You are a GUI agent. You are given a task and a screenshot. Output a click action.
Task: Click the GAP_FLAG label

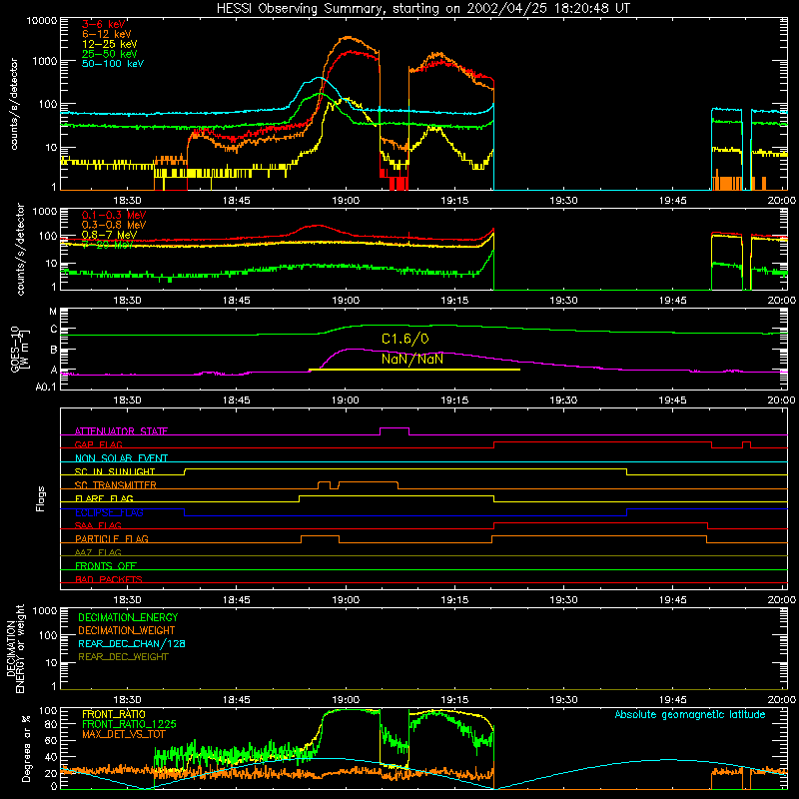point(98,444)
